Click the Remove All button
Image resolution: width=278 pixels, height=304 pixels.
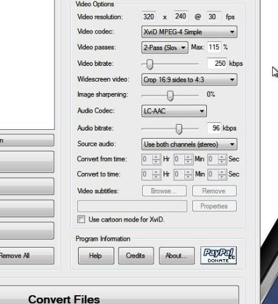tap(27, 256)
